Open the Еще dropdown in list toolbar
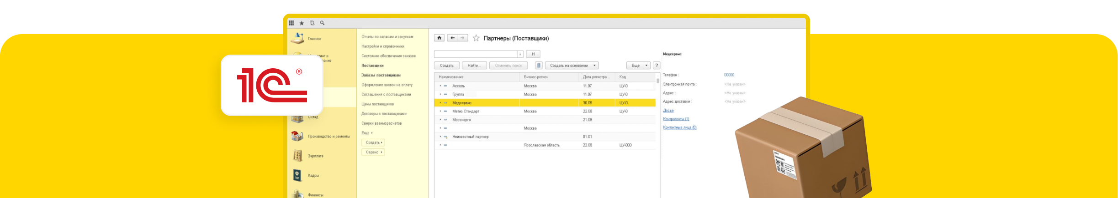The image size is (1118, 198). click(x=638, y=66)
